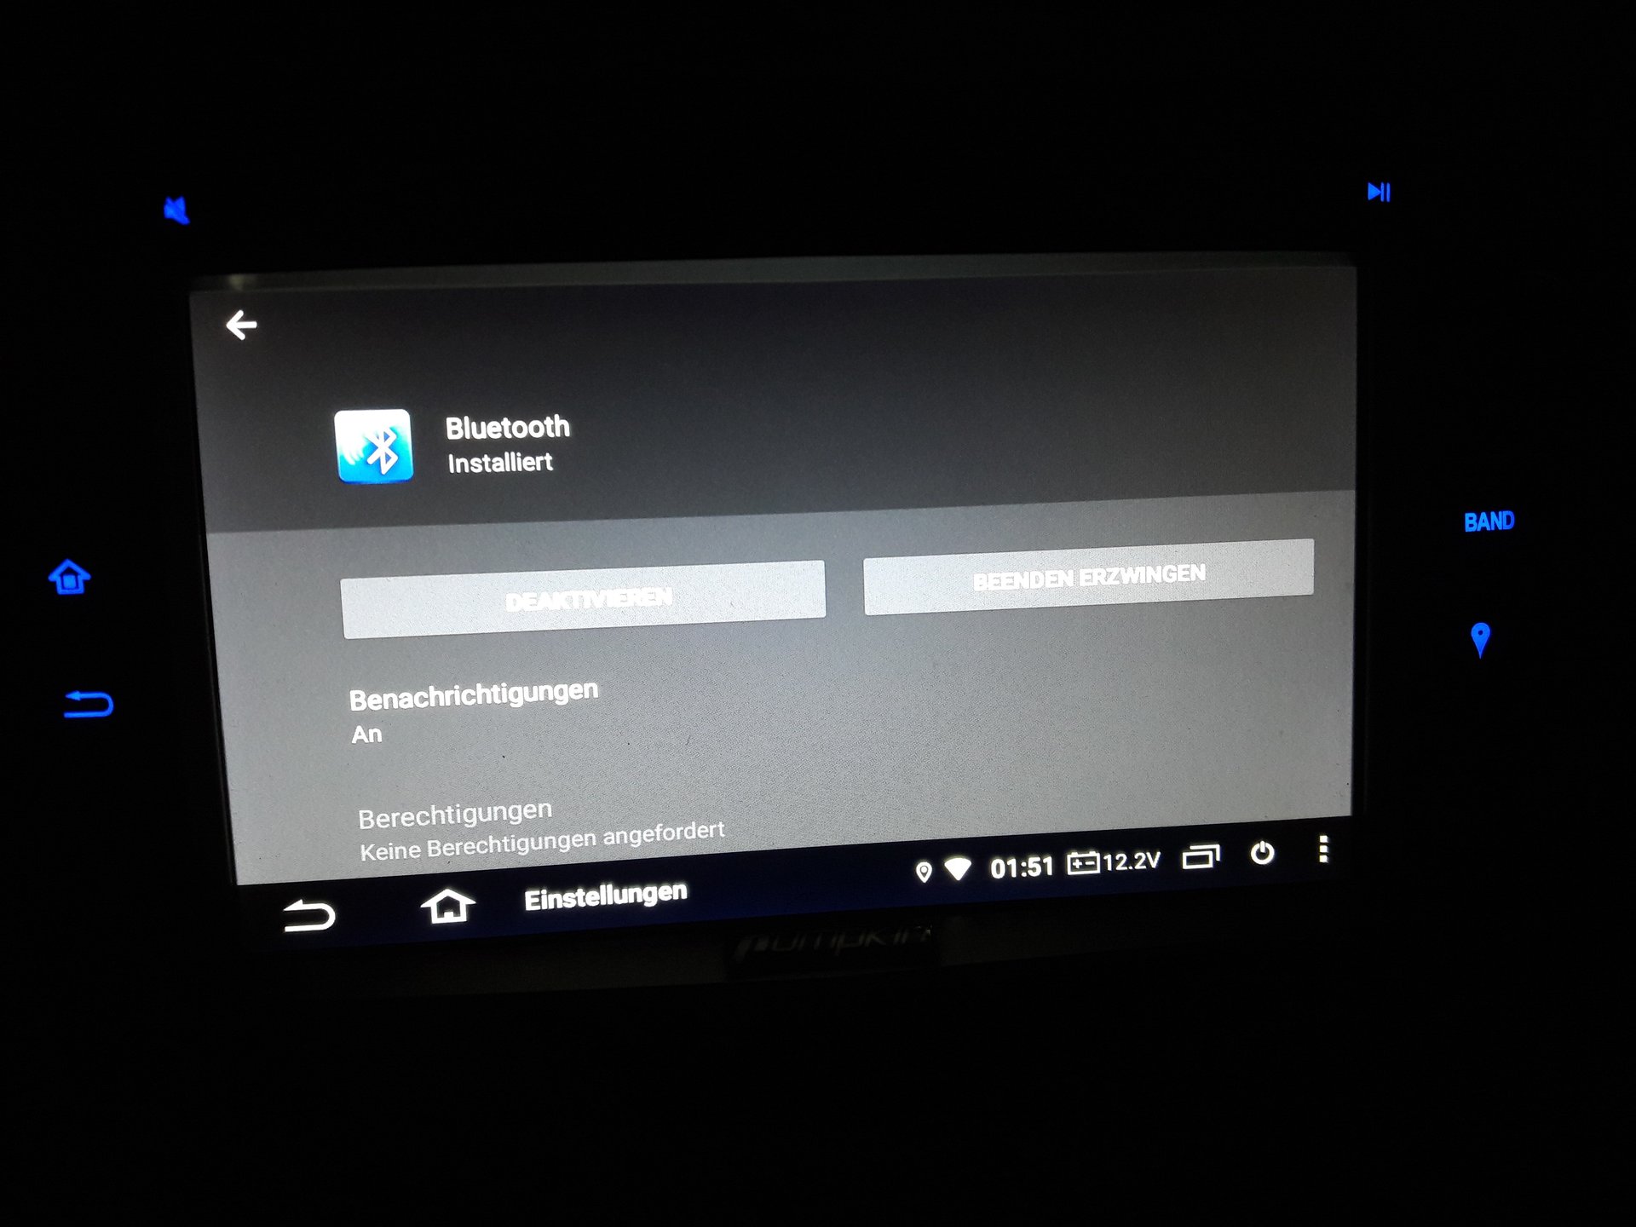Tap the back arrow at top of app info
1636x1227 pixels.
241,325
